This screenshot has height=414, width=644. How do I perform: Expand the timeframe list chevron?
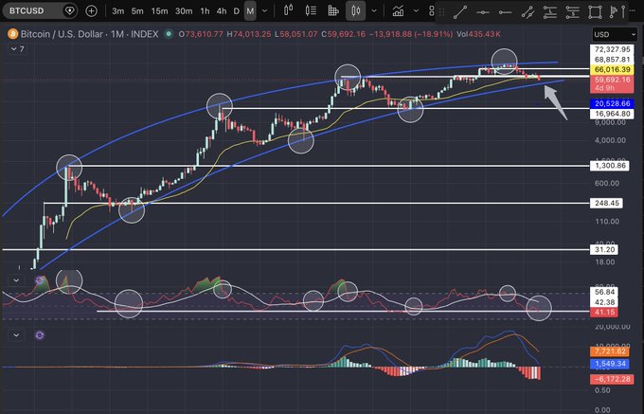tap(265, 11)
